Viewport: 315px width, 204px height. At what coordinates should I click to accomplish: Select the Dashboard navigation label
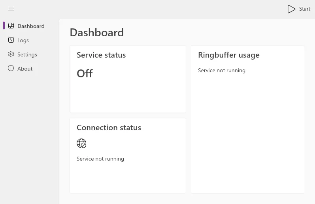(x=31, y=26)
